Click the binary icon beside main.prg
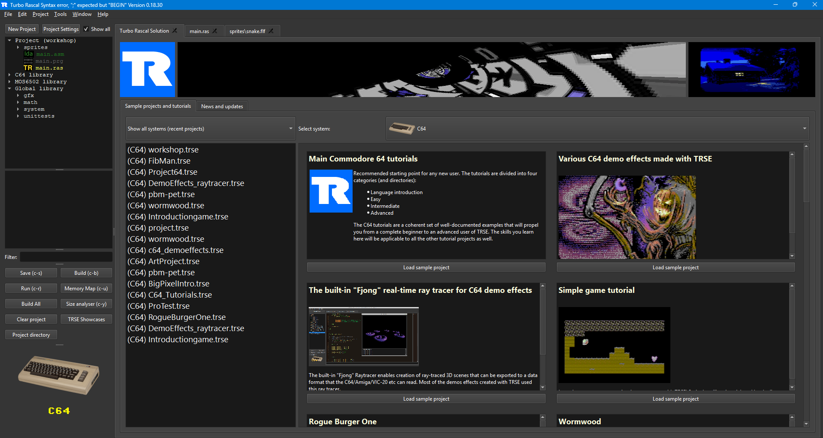The image size is (823, 438). [x=28, y=61]
